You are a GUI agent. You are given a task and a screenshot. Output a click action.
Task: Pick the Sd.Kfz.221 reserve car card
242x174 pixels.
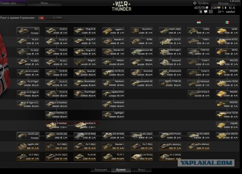(x=28, y=136)
